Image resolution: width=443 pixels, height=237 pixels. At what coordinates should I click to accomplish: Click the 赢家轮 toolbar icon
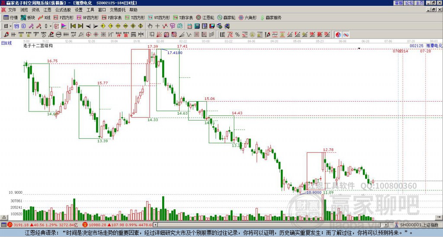[226, 17]
